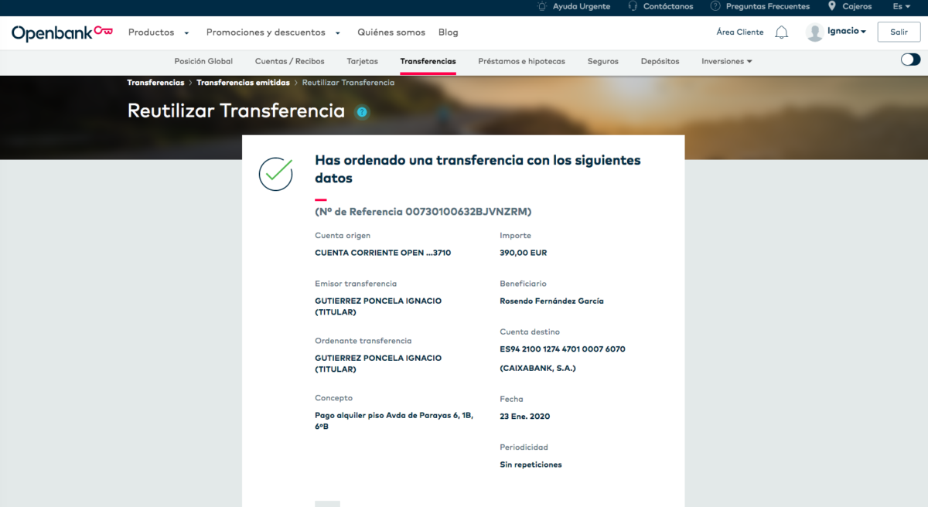Click the user profile avatar

click(x=814, y=32)
